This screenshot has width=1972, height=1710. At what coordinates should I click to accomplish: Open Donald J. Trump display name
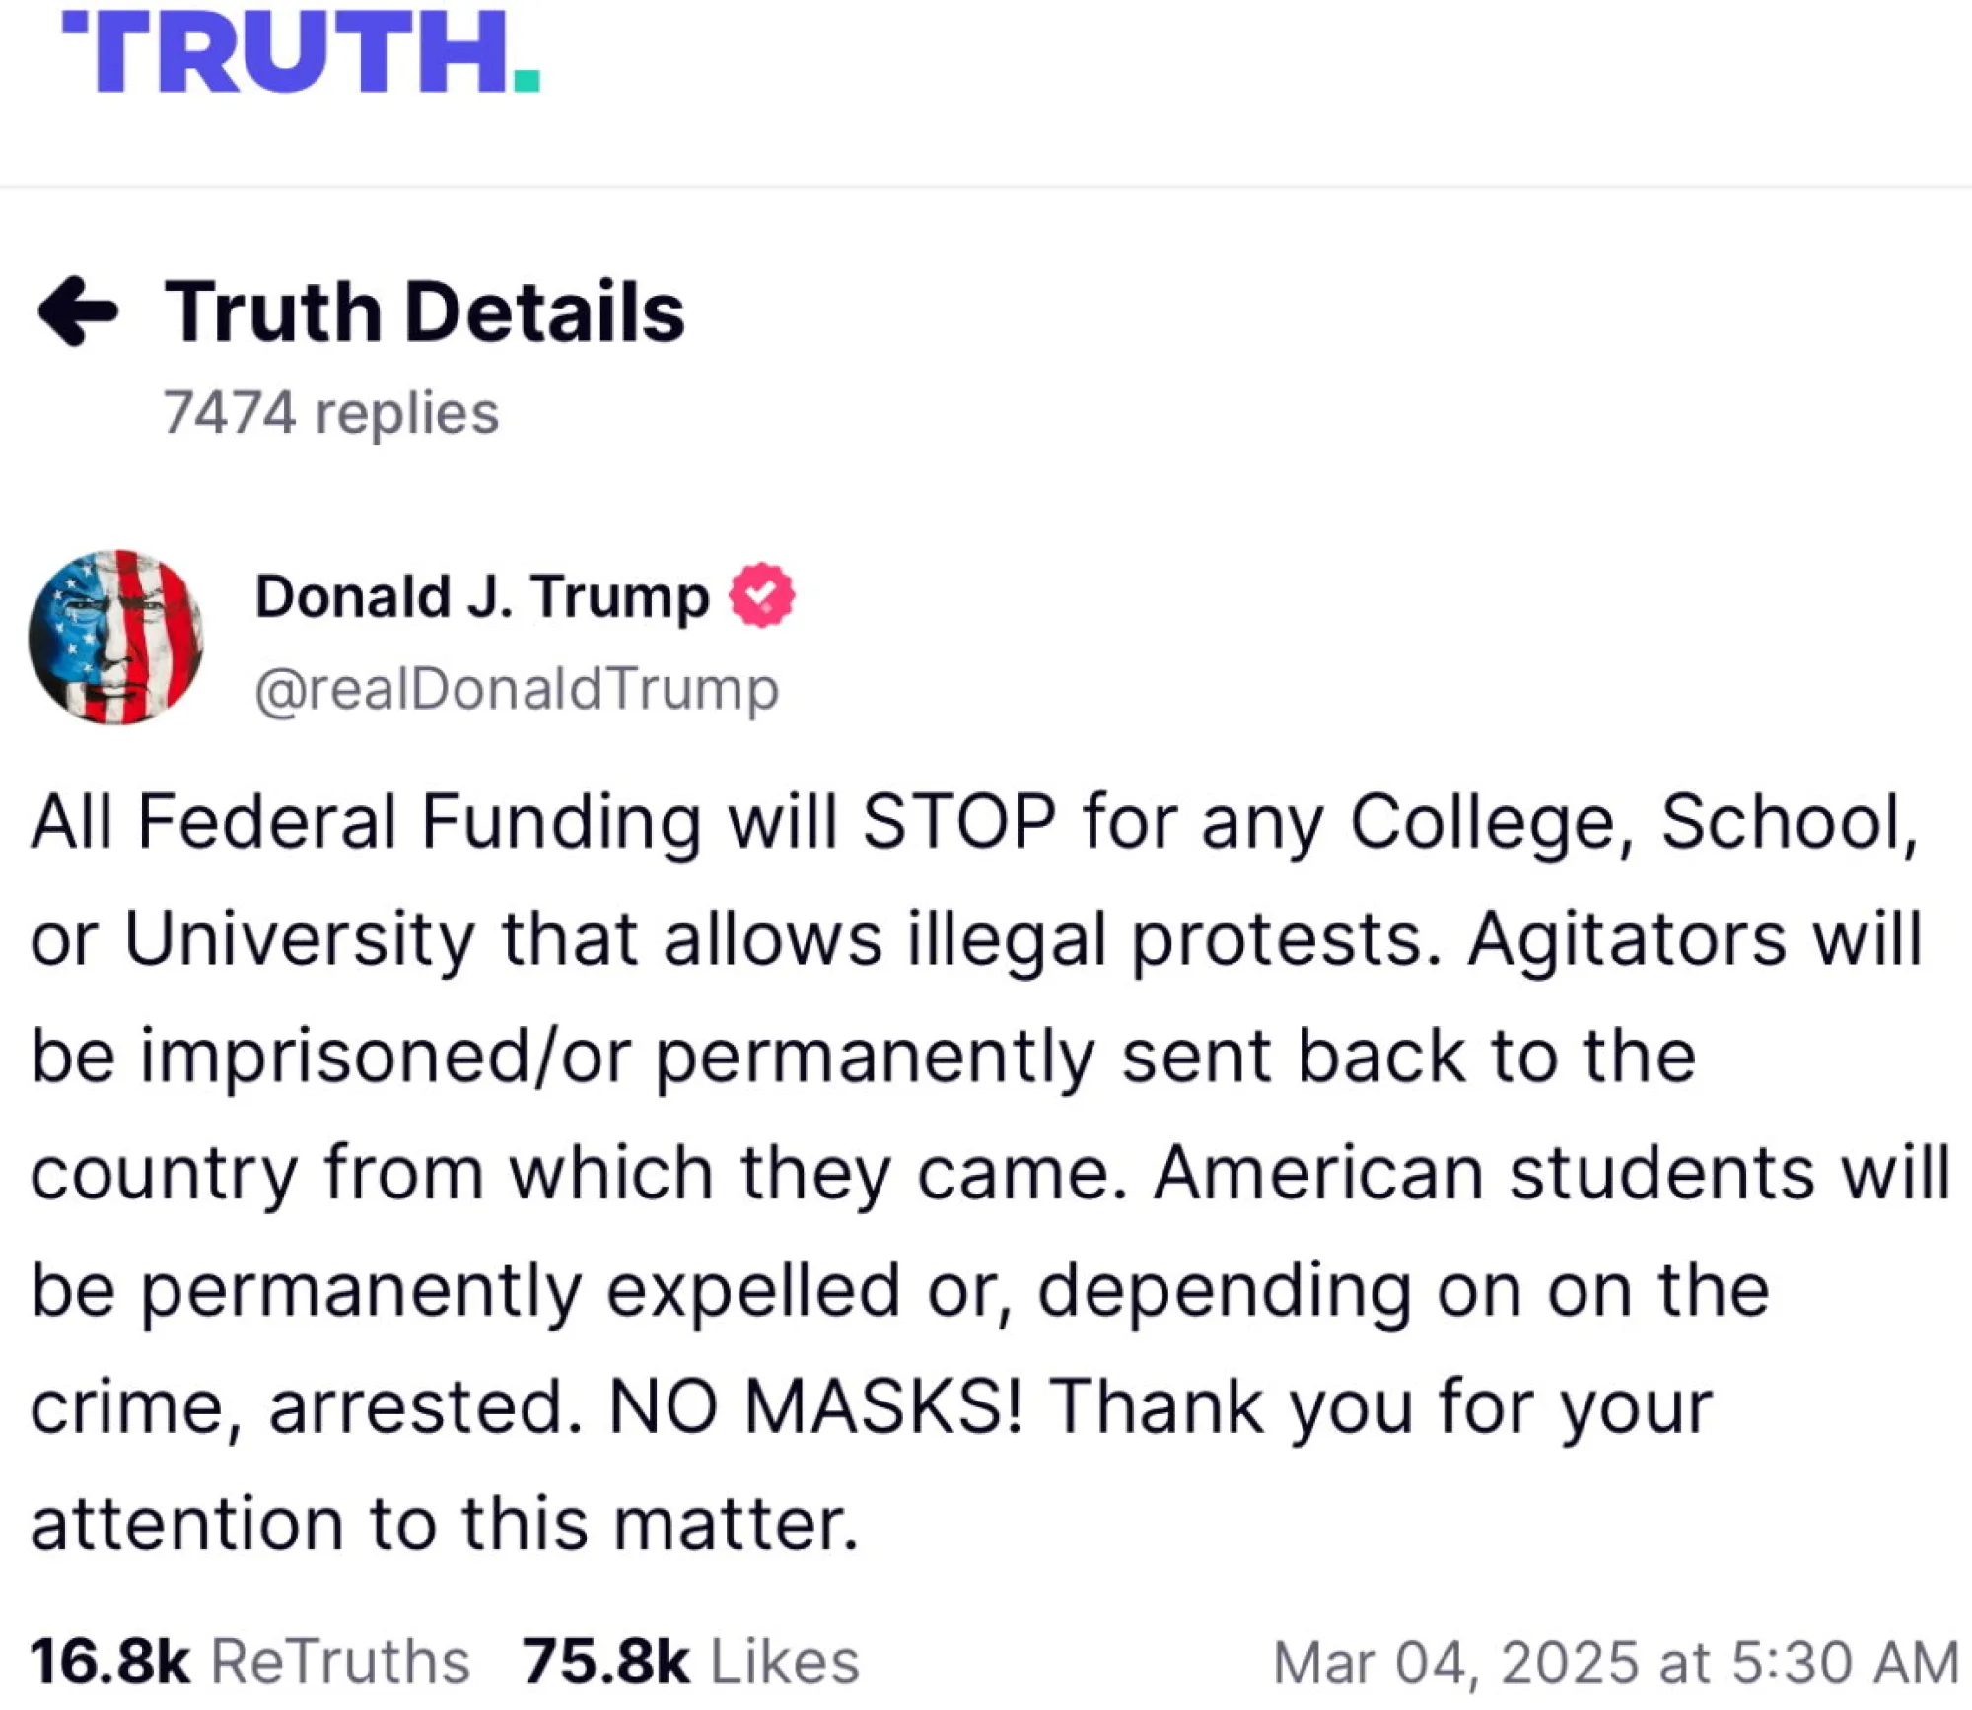[x=482, y=596]
